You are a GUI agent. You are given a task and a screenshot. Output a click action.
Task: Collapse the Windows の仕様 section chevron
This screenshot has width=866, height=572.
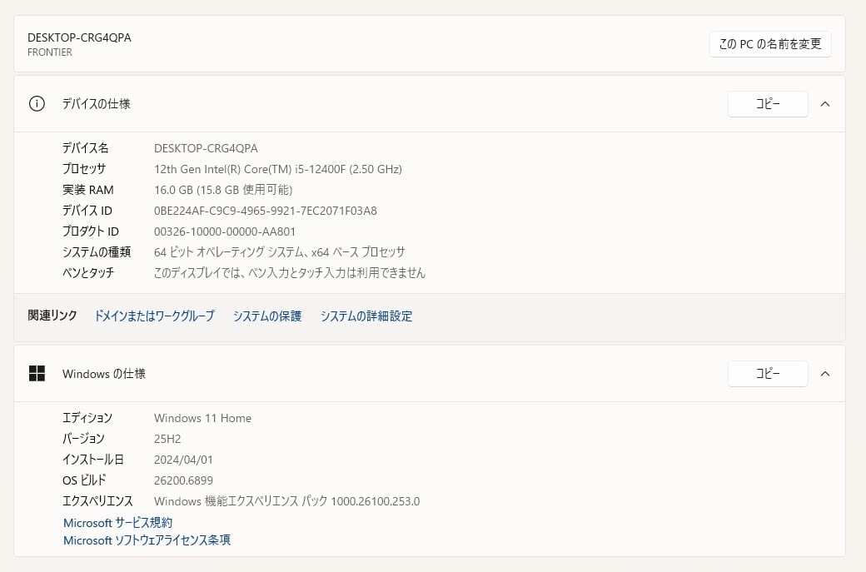825,374
